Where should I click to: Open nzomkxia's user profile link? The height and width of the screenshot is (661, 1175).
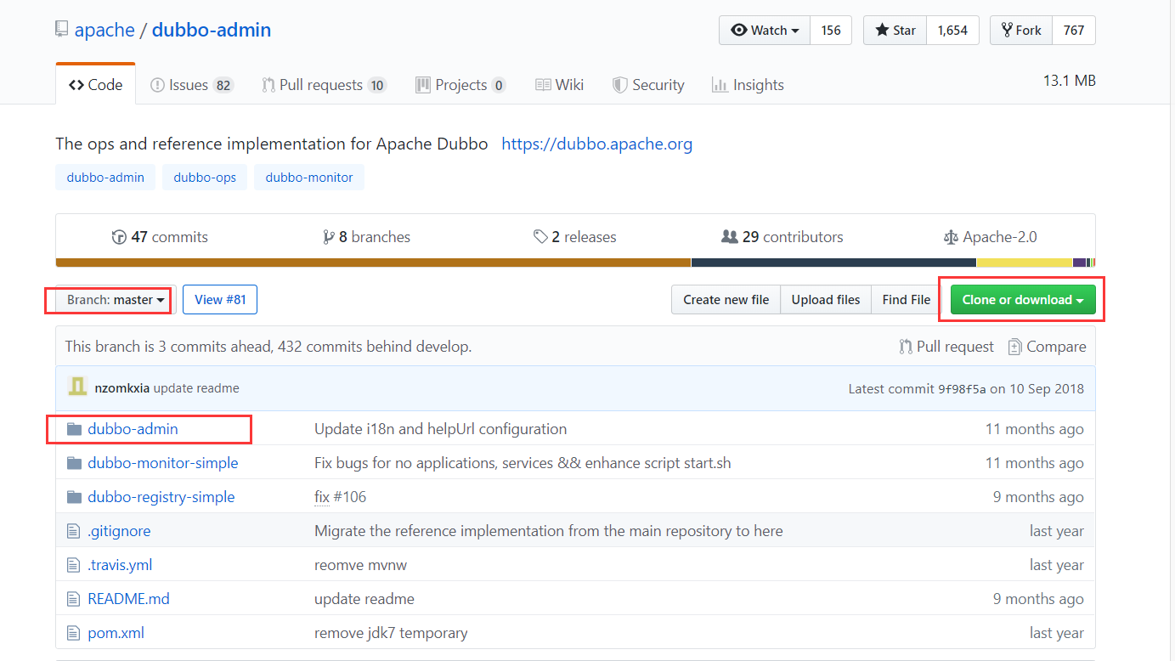click(122, 388)
